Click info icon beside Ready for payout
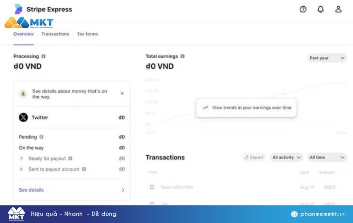The image size is (353, 223). point(70,159)
